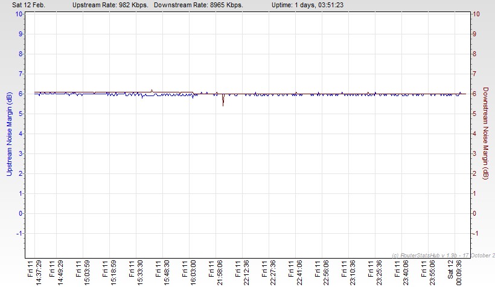Click the Upstream Noise Margin (dB) axis title
The height and width of the screenshot is (287, 495).
9,134
